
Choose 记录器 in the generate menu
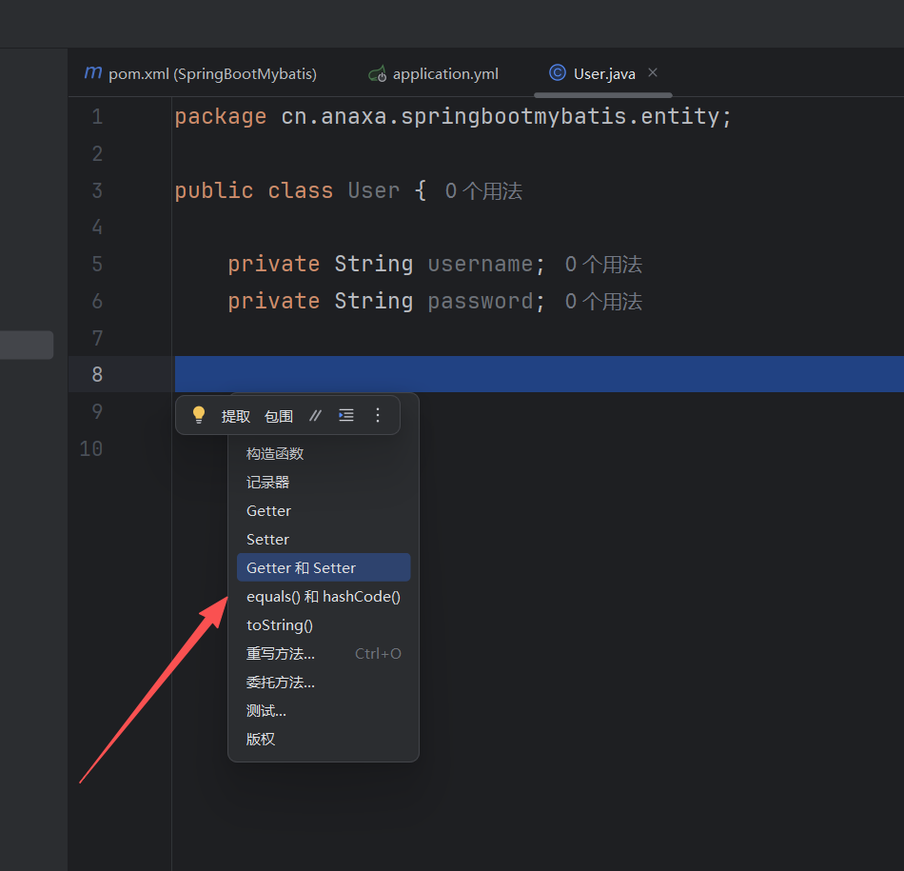coord(267,483)
